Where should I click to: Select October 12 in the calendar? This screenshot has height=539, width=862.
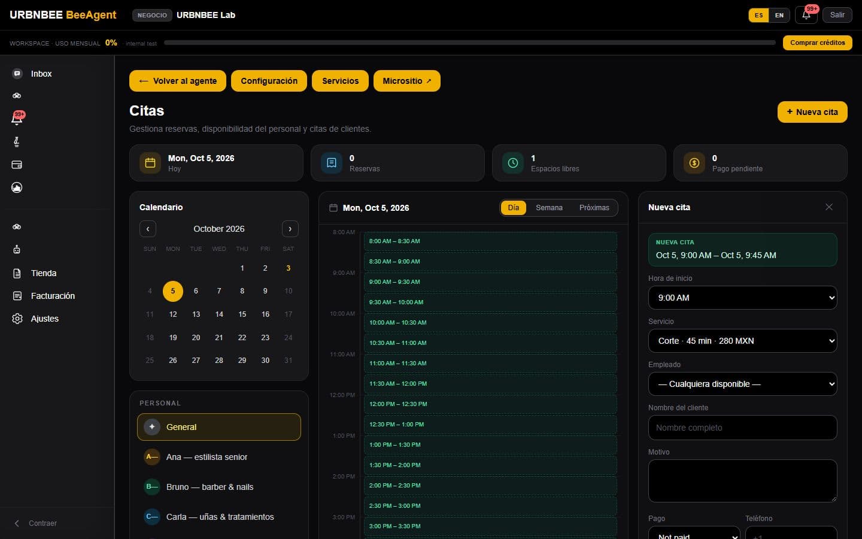pyautogui.click(x=173, y=314)
